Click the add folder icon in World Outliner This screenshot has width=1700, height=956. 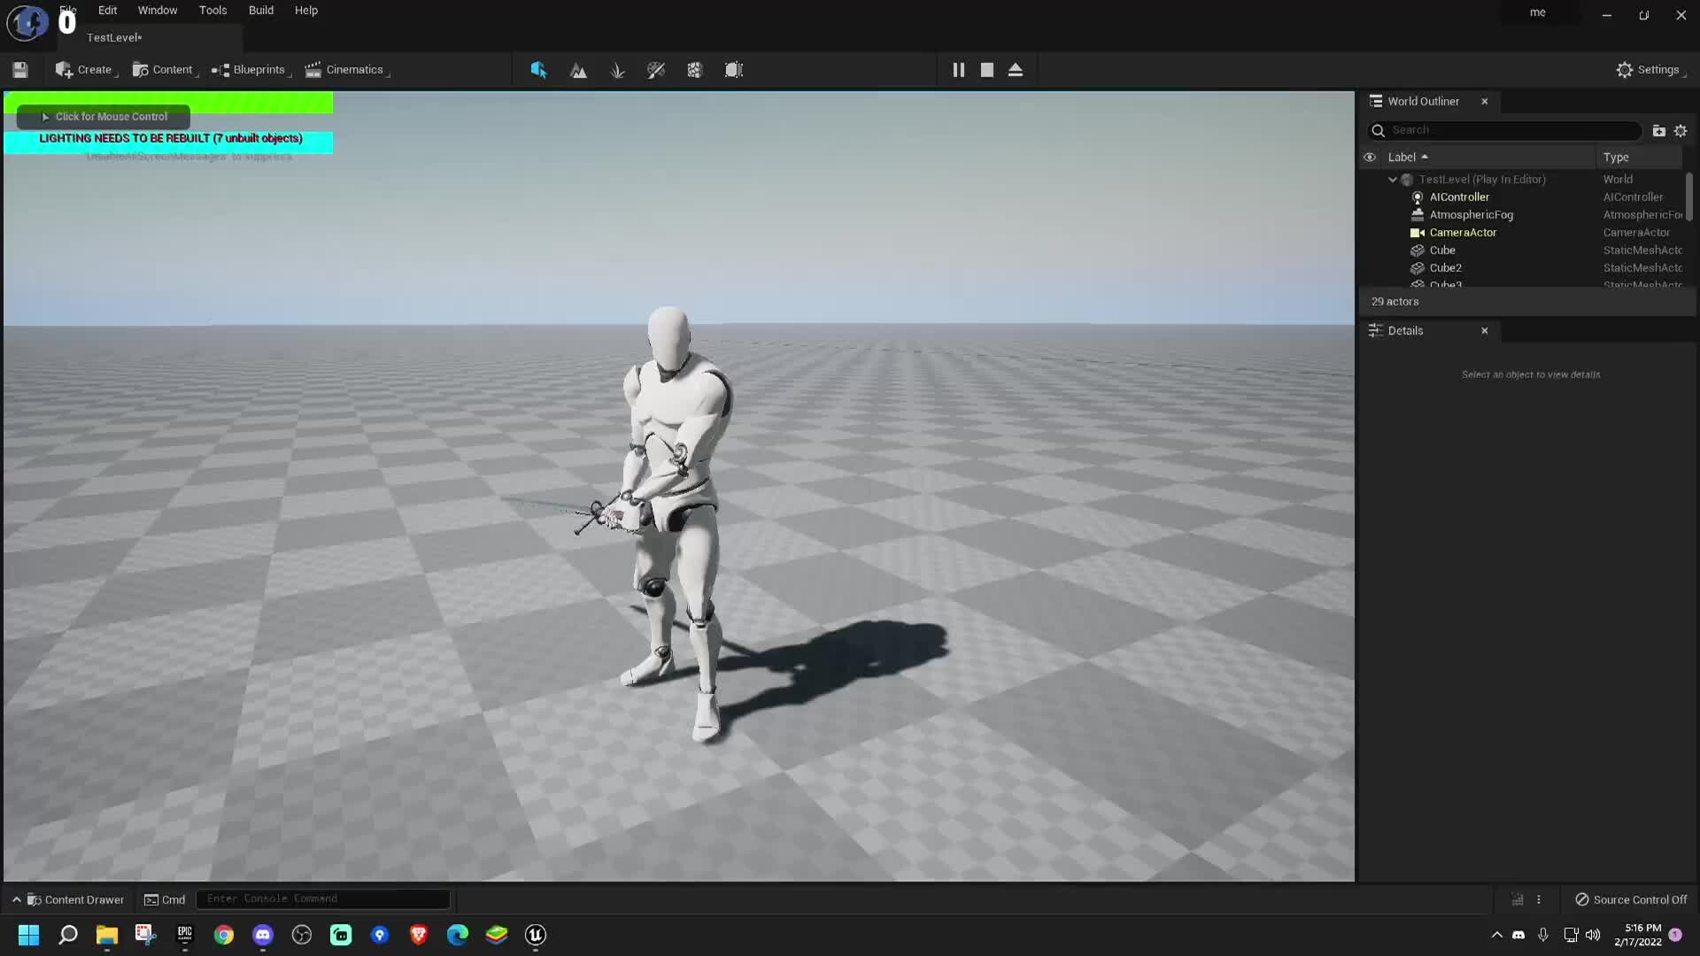click(1657, 130)
